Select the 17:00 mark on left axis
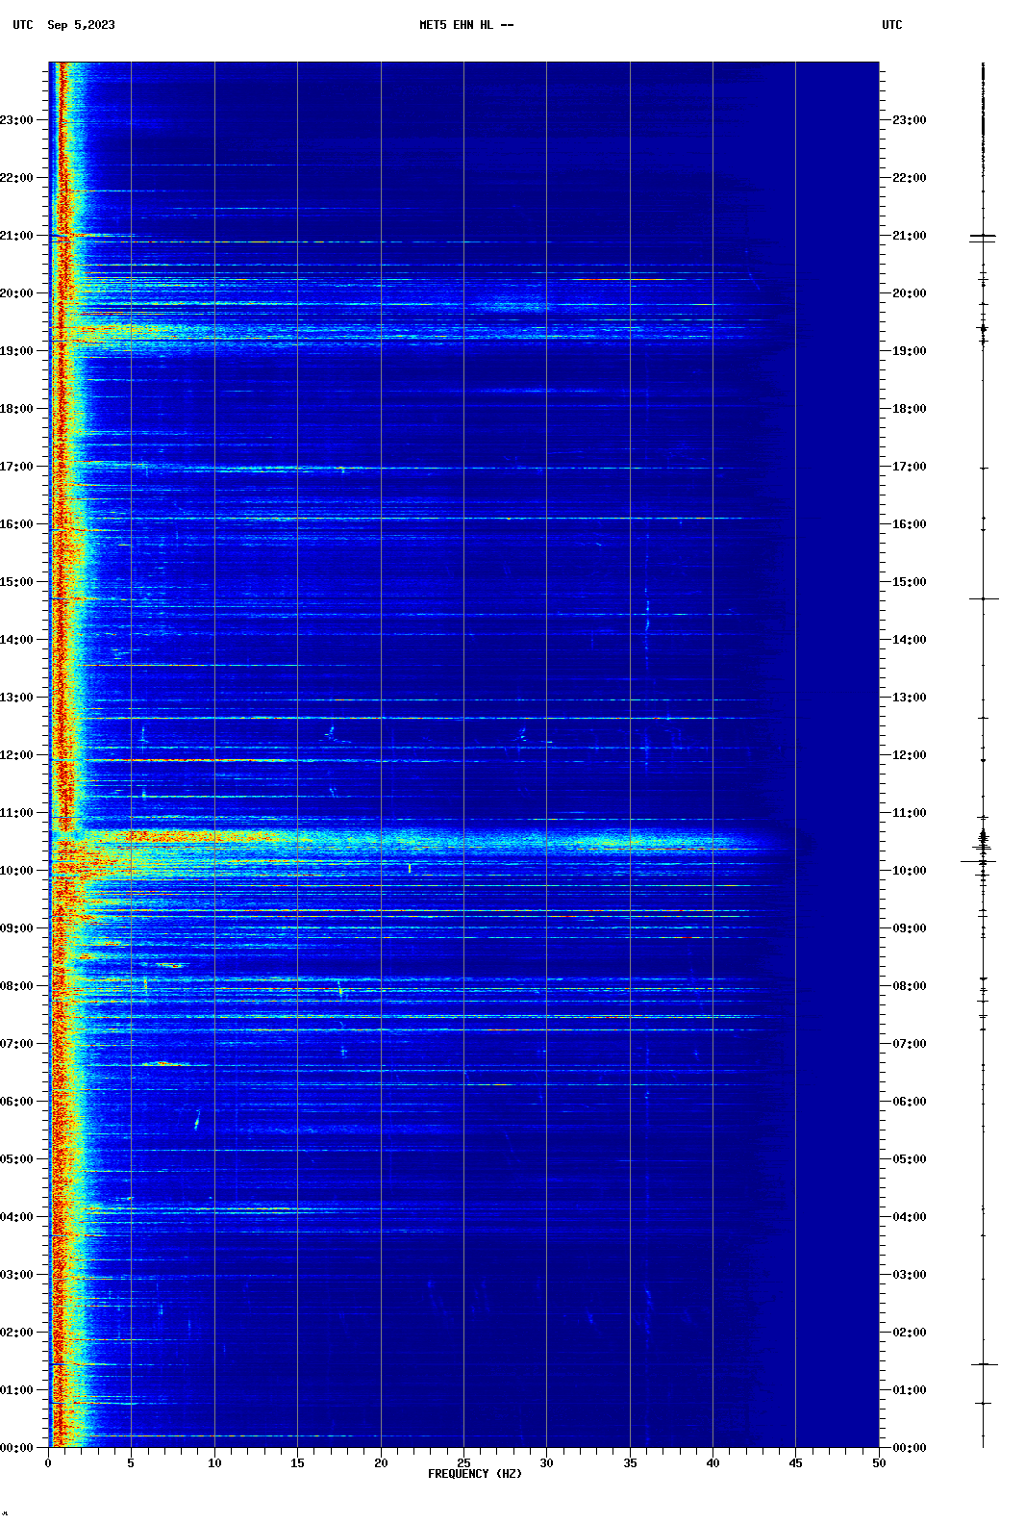 click(17, 467)
